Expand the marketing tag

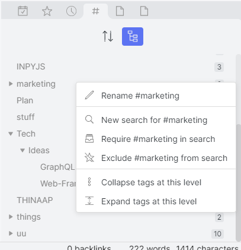click(x=11, y=84)
